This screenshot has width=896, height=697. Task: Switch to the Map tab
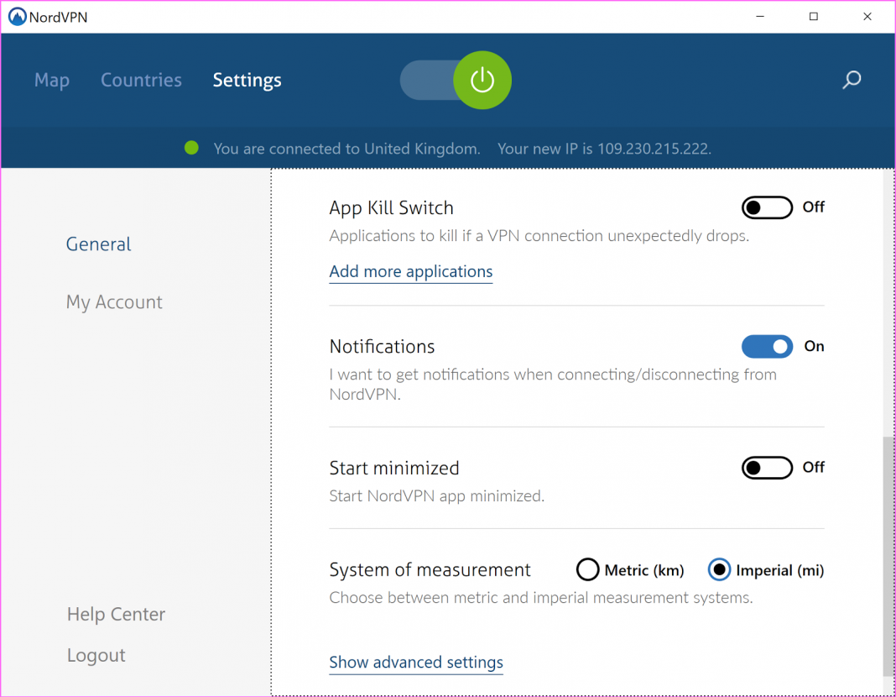click(52, 80)
